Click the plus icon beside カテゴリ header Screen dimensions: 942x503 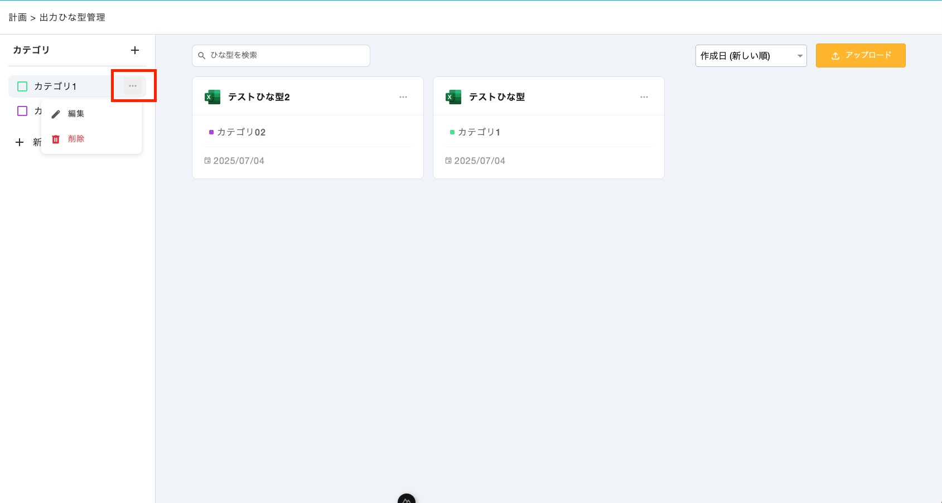click(x=135, y=50)
